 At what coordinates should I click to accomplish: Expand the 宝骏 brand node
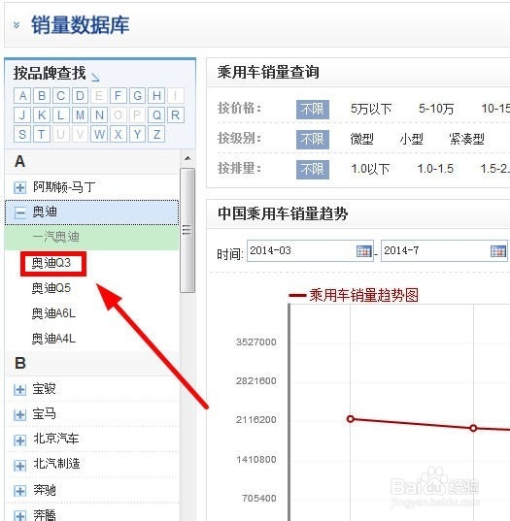(x=19, y=389)
